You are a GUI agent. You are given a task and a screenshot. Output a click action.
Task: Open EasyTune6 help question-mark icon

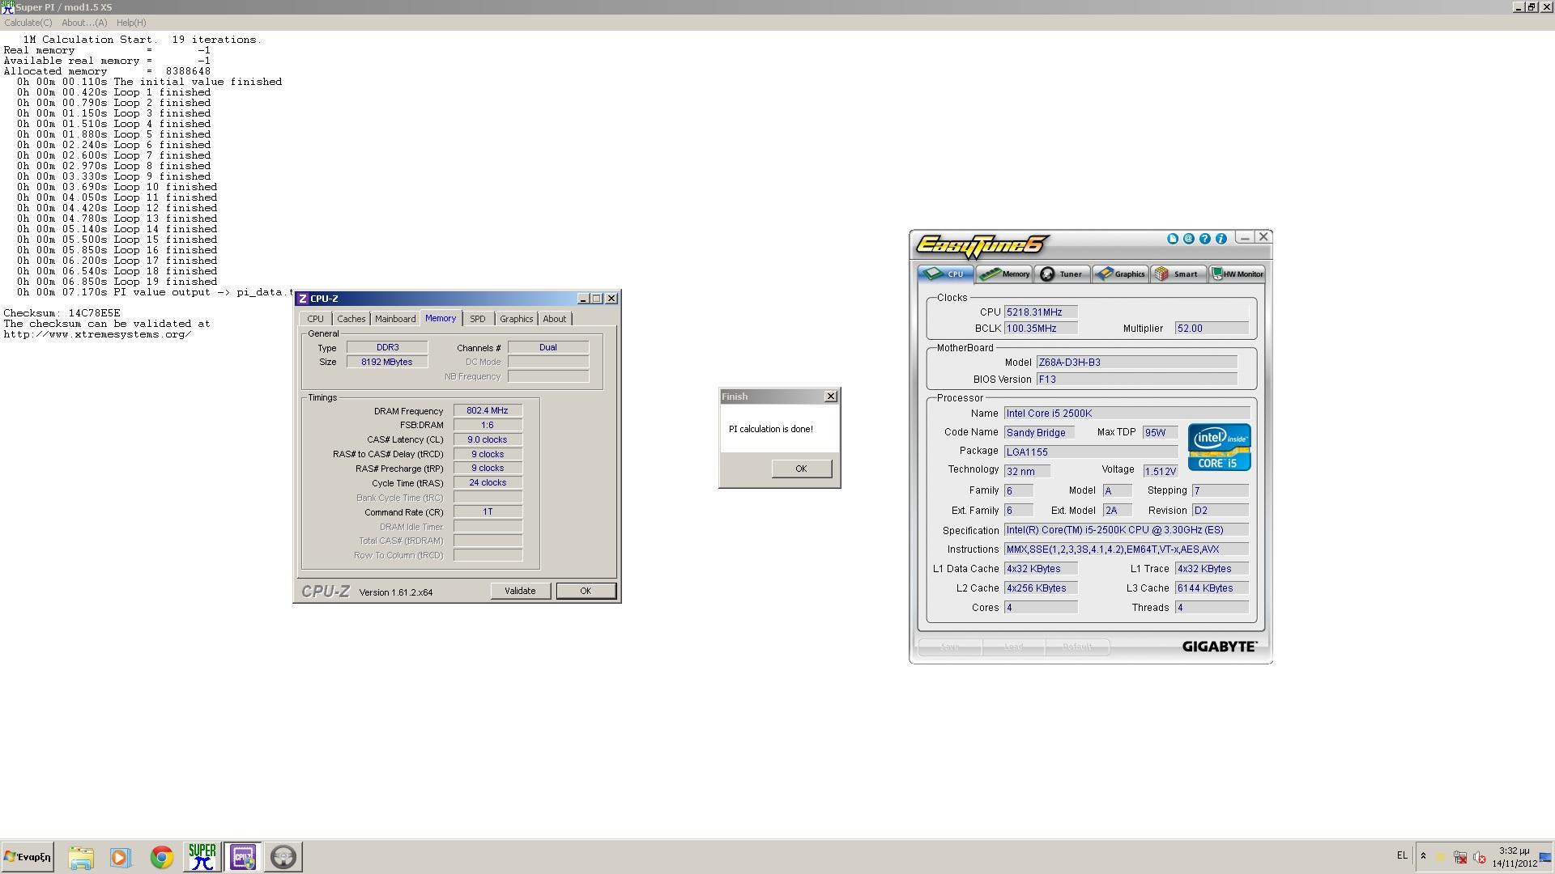coord(1205,239)
